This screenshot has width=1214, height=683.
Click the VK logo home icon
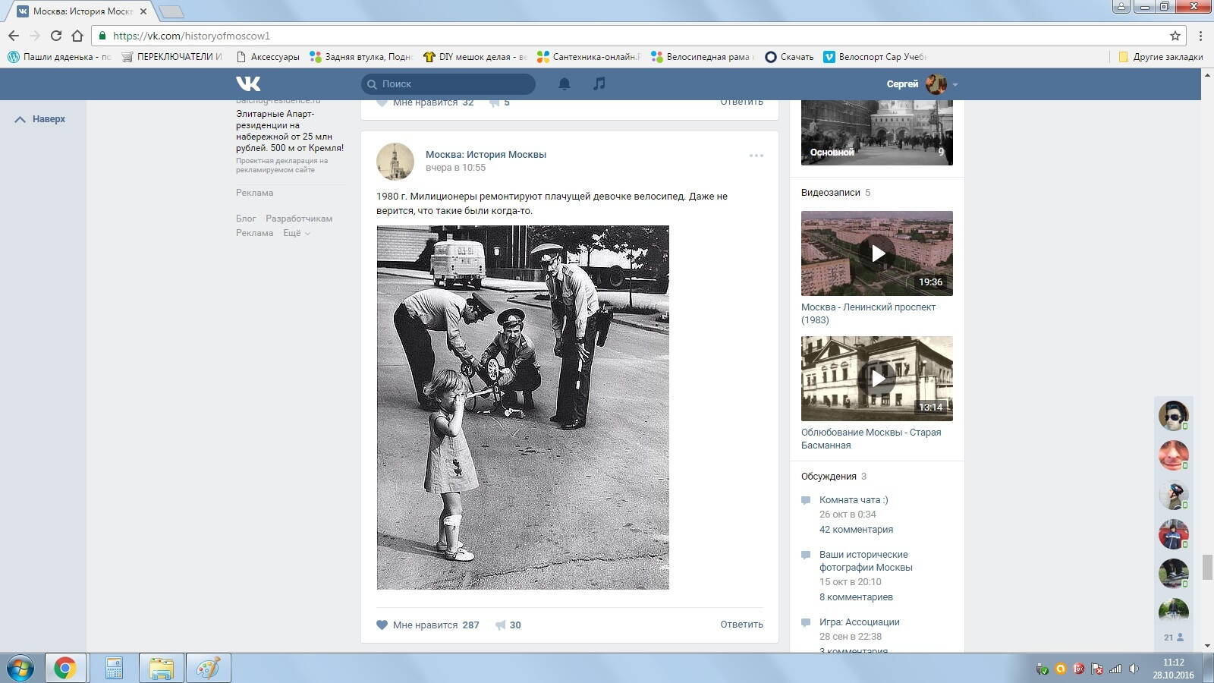(248, 83)
